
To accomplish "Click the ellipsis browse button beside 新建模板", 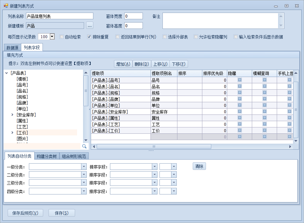I will (90, 26).
